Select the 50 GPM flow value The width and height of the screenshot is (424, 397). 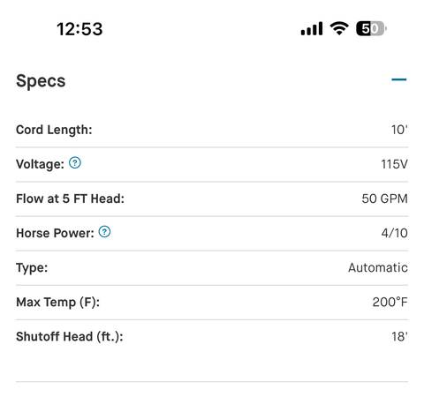click(384, 198)
